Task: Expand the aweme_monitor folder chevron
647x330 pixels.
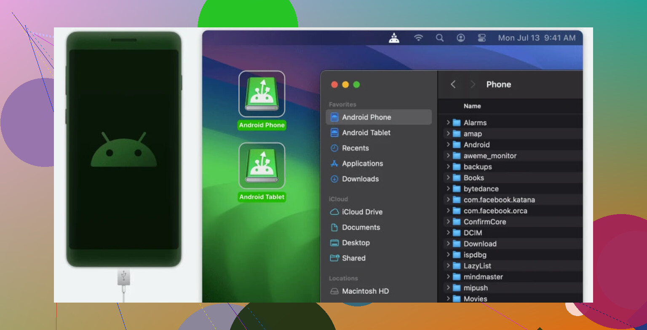Action: 448,156
